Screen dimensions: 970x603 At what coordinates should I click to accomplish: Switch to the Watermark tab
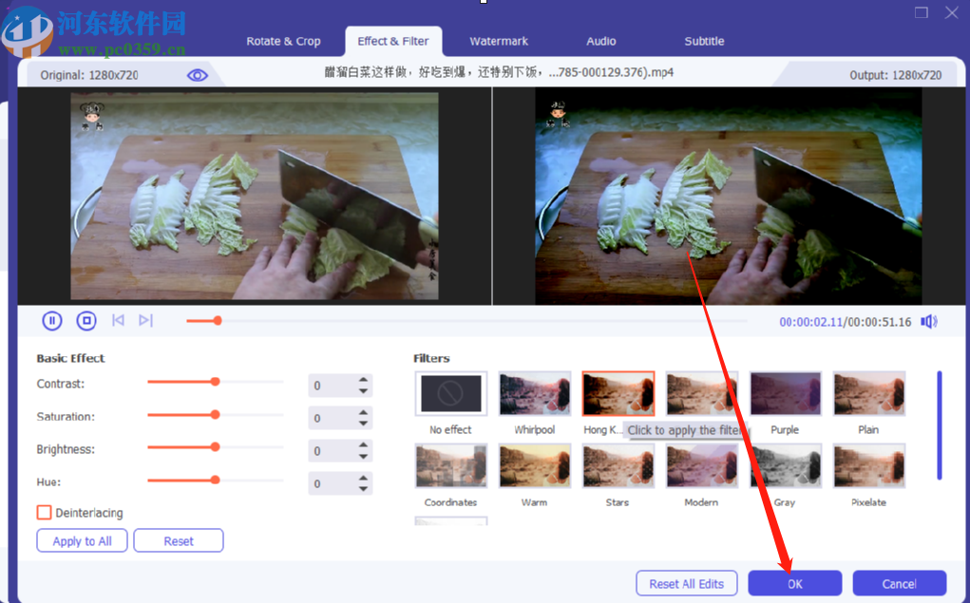pyautogui.click(x=498, y=41)
